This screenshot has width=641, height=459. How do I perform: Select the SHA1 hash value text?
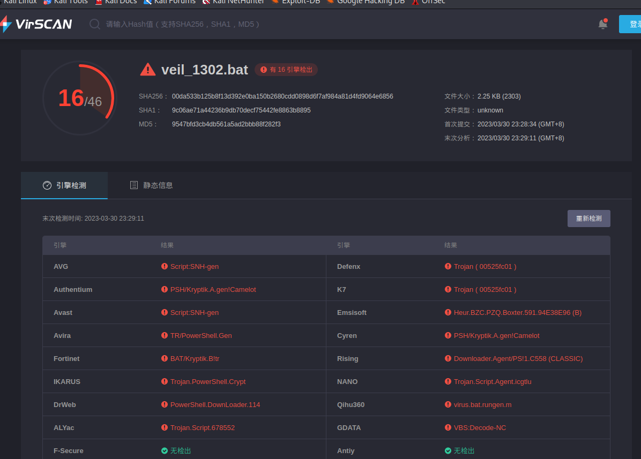tap(241, 110)
